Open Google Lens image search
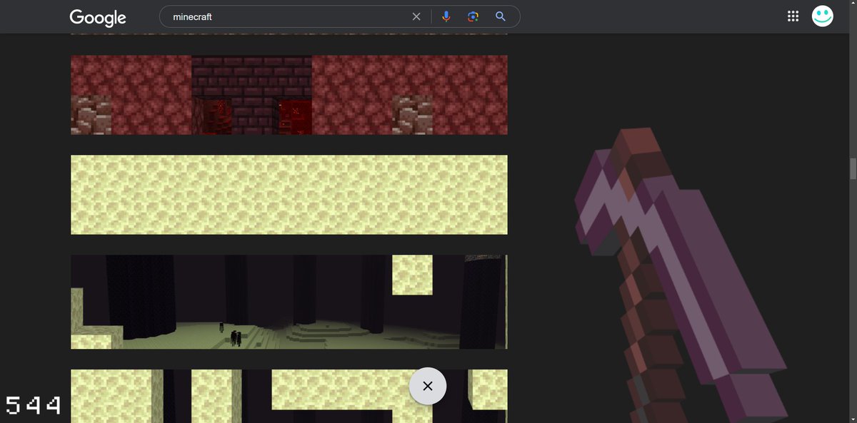The height and width of the screenshot is (423, 857). [x=473, y=16]
